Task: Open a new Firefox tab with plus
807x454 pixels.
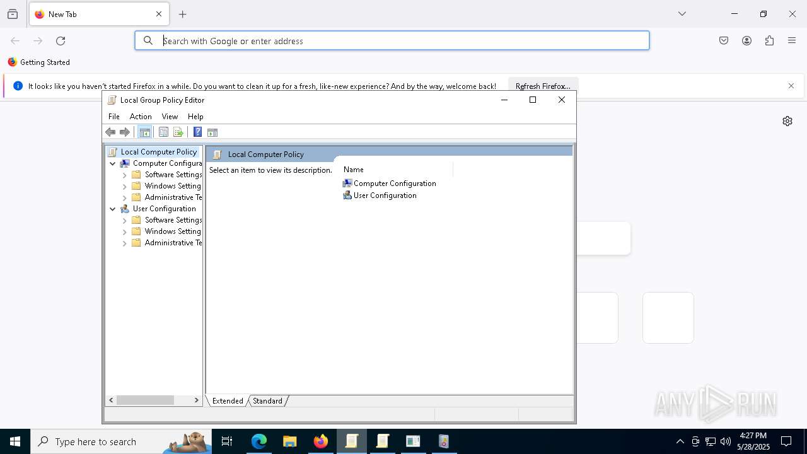Action: click(x=183, y=15)
